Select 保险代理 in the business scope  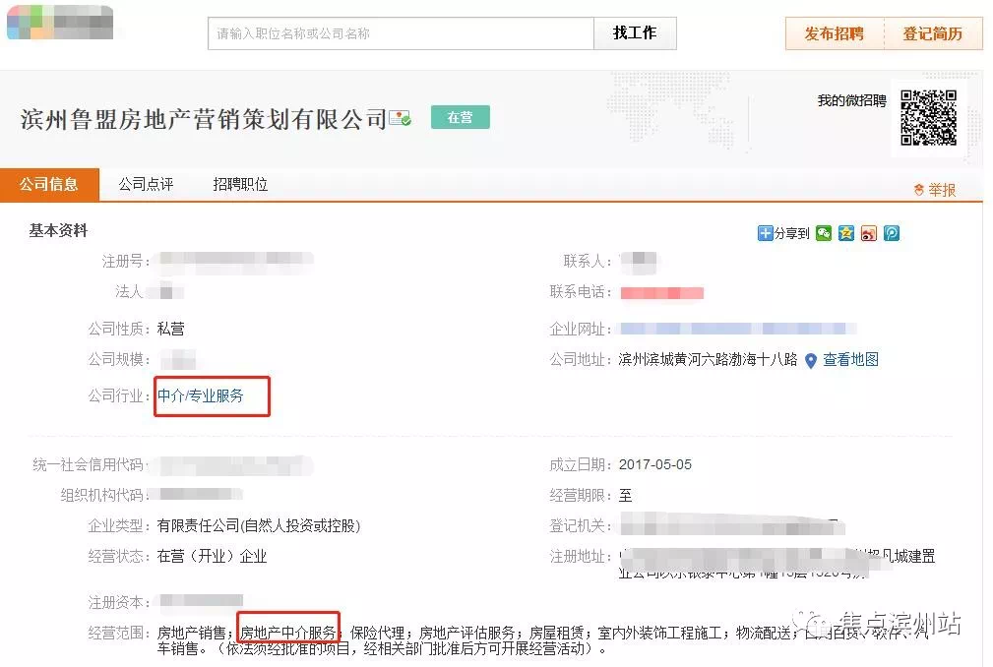[378, 633]
